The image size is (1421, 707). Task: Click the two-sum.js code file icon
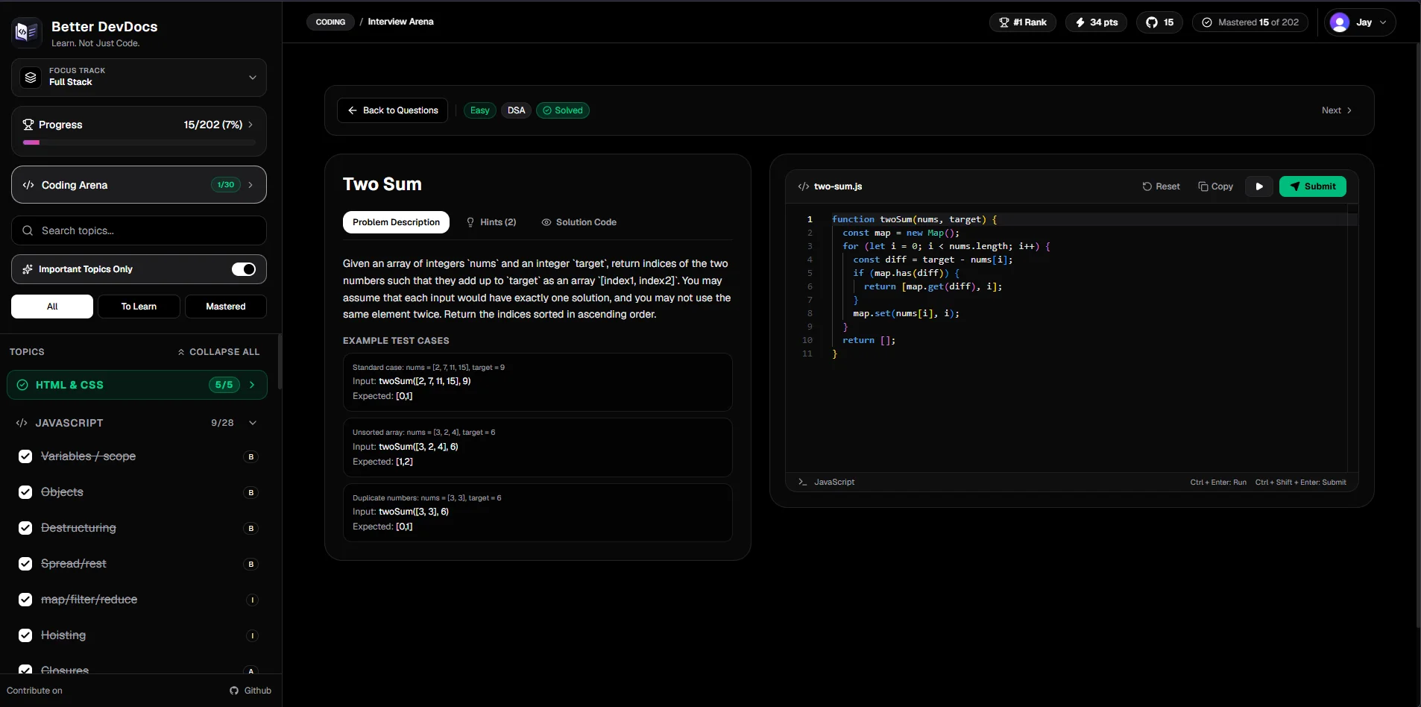pyautogui.click(x=803, y=186)
